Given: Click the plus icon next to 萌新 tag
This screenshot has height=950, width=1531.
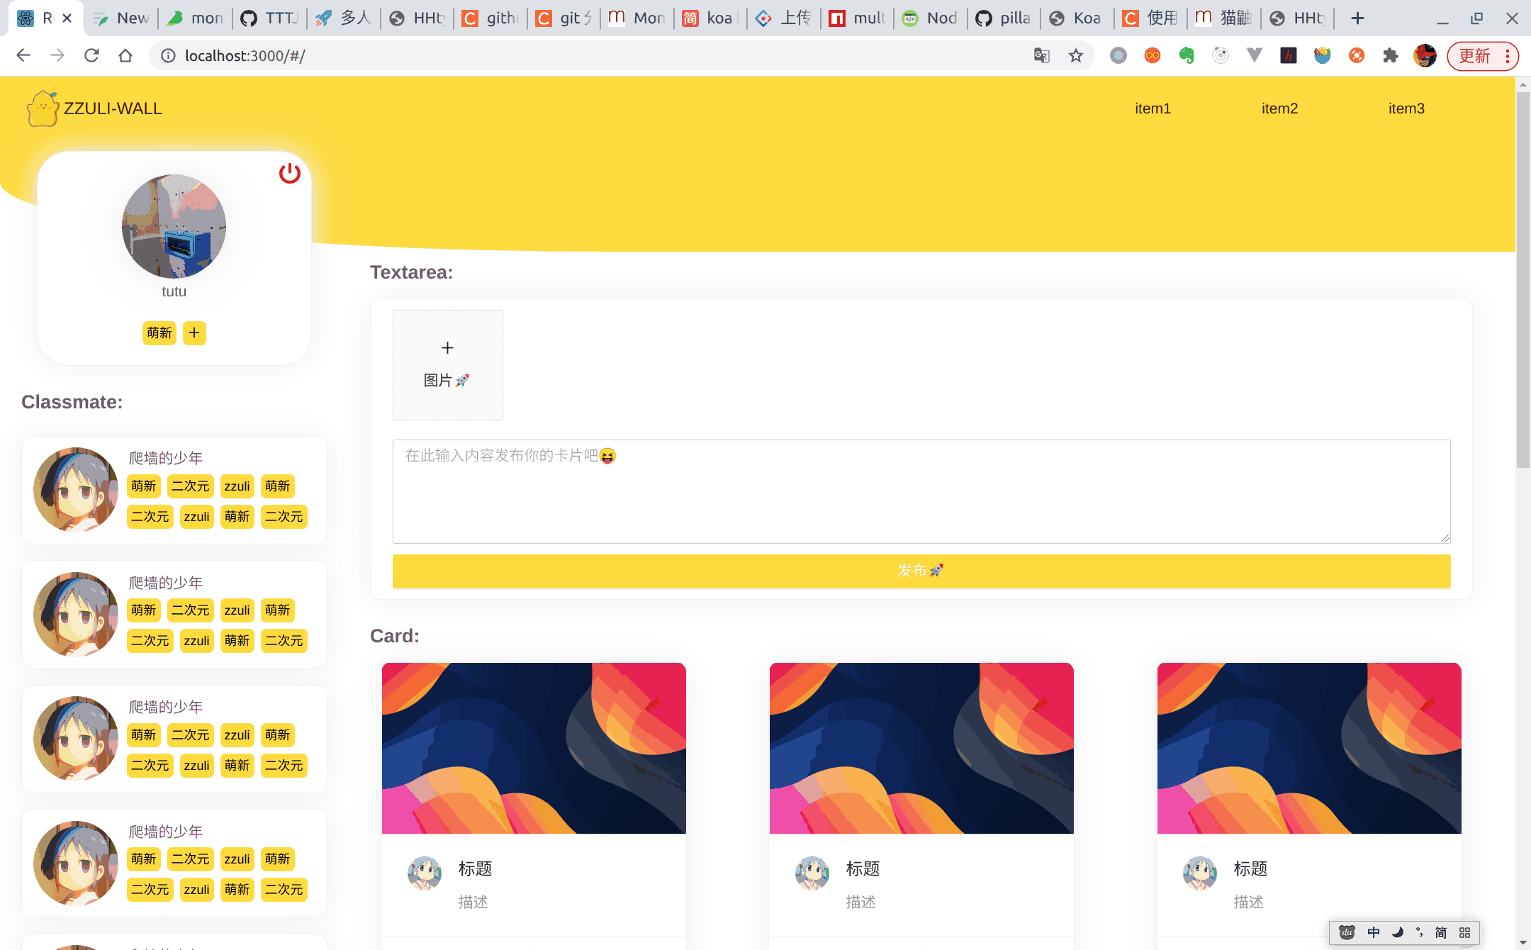Looking at the screenshot, I should [194, 332].
